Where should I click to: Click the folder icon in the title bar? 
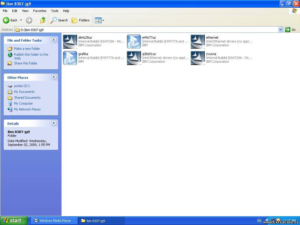click(3, 4)
